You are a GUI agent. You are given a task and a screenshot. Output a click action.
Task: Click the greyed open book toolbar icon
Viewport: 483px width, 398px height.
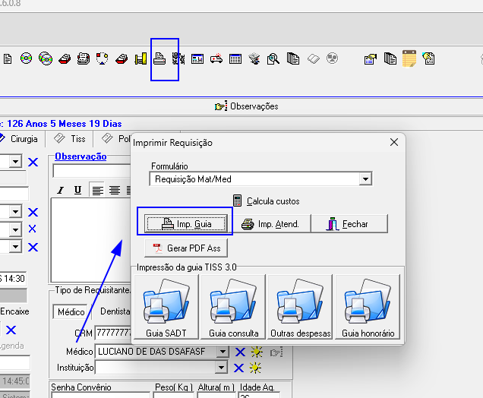314,58
